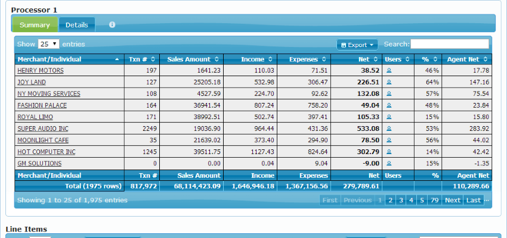Go to pagination page 2
The width and height of the screenshot is (507, 238).
coord(390,200)
